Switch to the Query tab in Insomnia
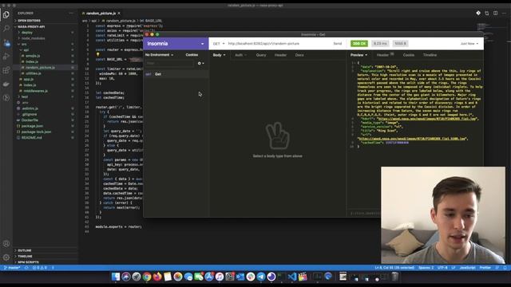This screenshot has width=511, height=287. click(261, 55)
